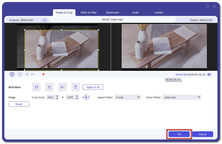Confirm changes with the OK button
222x144 pixels.
[x=179, y=134]
